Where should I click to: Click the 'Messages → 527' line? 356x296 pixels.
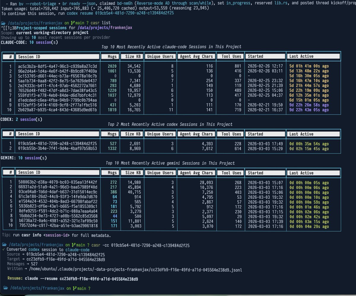pyautogui.click(x=22, y=264)
